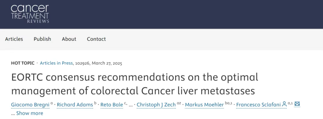Click the affiliation superscript 'a' after Bregni
This screenshot has height=119, width=323.
(x=52, y=103)
